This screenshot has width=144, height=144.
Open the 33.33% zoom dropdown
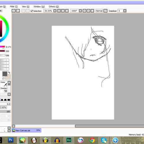55,11
